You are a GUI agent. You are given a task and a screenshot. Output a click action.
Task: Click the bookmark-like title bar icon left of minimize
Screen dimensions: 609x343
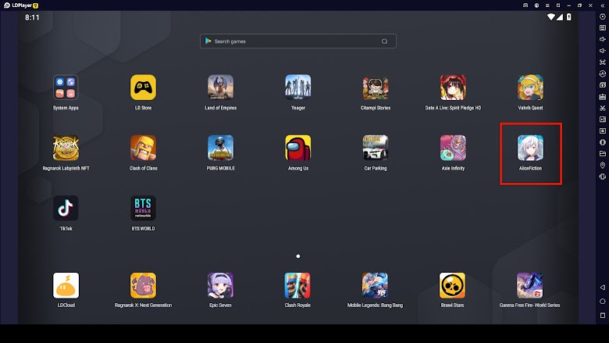[x=558, y=5]
